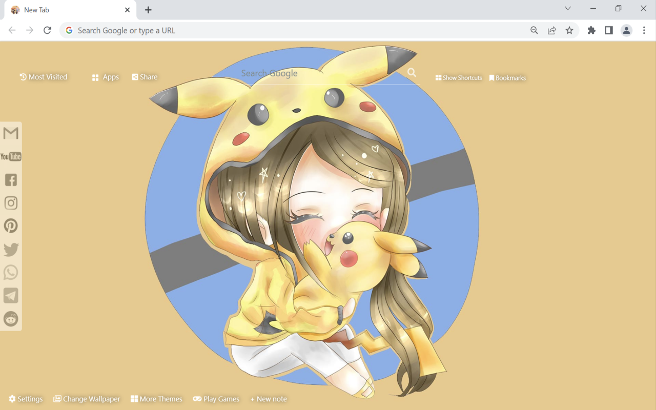Go back to previous page
Image resolution: width=656 pixels, height=410 pixels.
(x=12, y=30)
